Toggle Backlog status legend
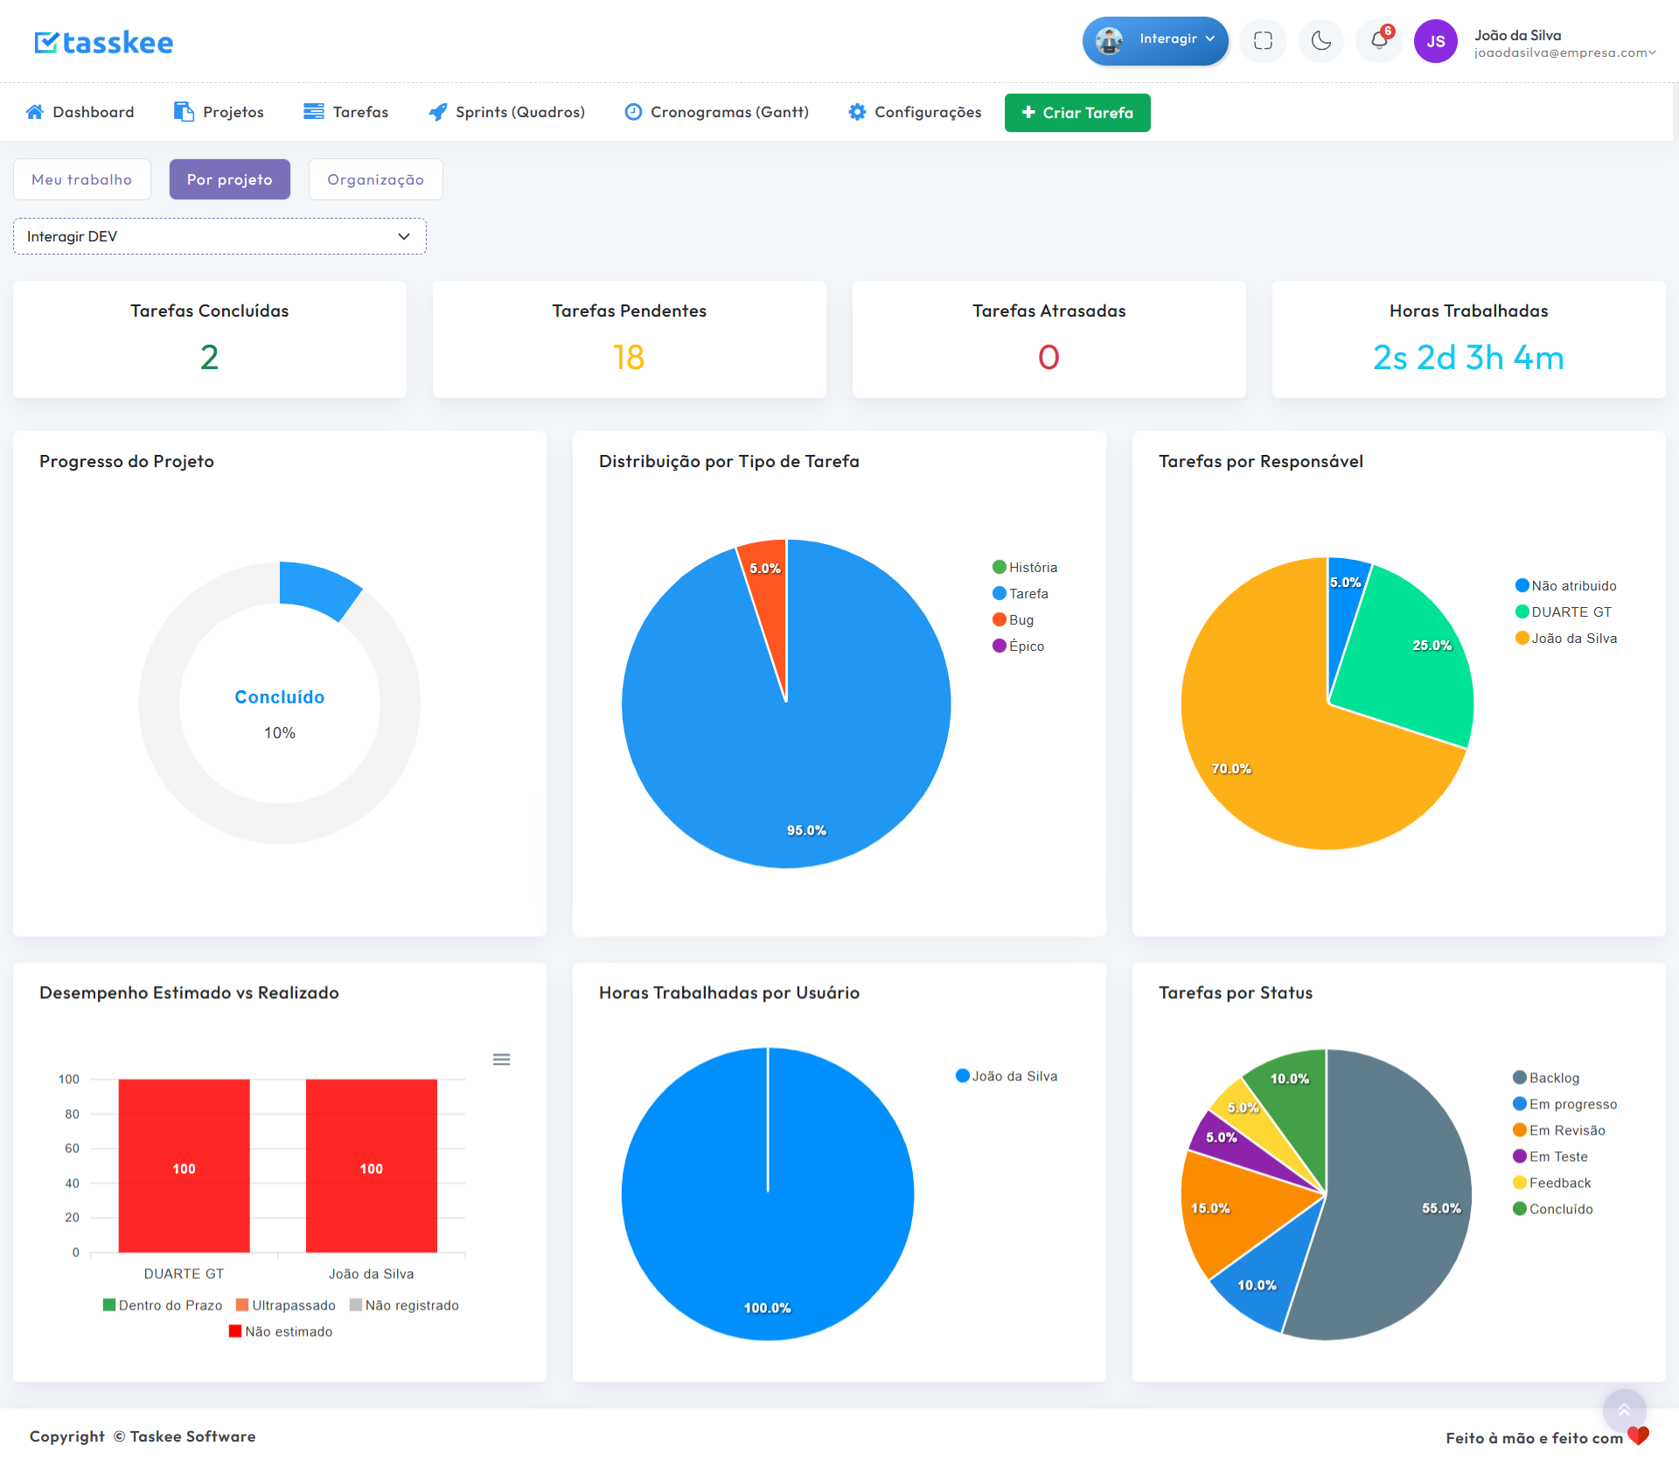Image resolution: width=1679 pixels, height=1467 pixels. [x=1546, y=1078]
